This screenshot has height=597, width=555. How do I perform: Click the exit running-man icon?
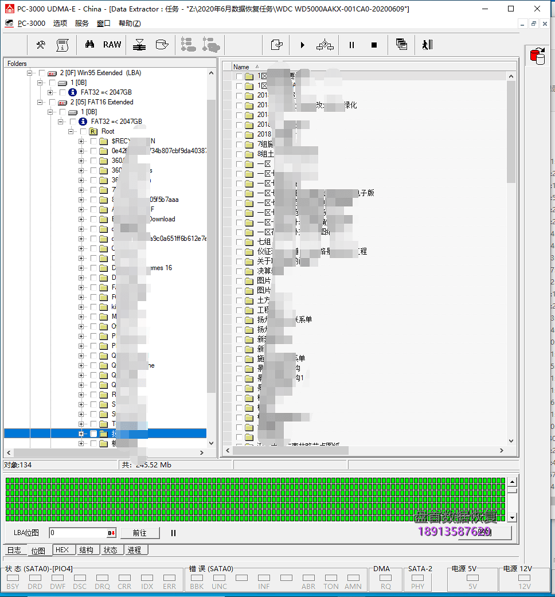[x=428, y=45]
